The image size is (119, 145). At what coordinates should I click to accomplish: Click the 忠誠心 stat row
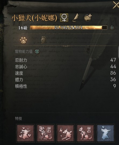66,67
